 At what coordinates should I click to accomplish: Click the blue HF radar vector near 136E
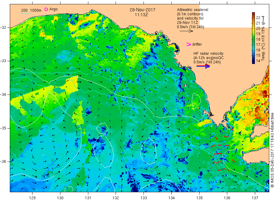(224, 160)
